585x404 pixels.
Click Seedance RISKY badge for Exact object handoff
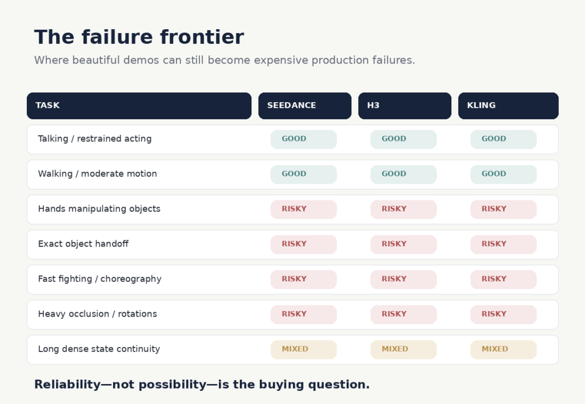click(x=304, y=244)
